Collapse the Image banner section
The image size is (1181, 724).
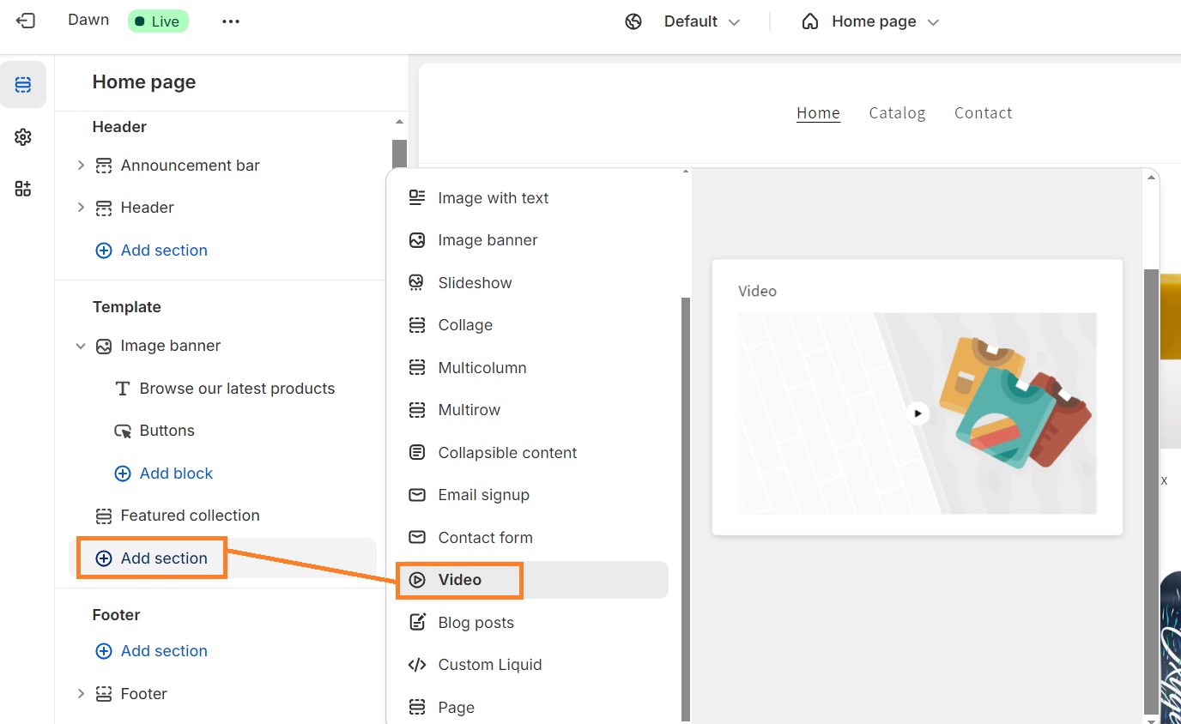tap(80, 346)
